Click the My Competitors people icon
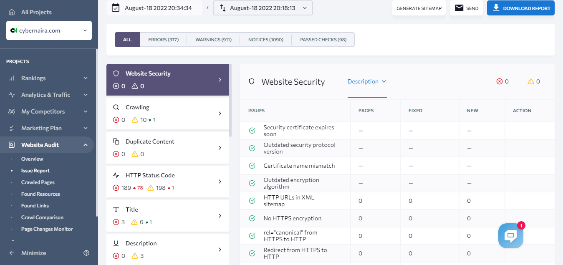The width and height of the screenshot is (563, 265). click(12, 111)
